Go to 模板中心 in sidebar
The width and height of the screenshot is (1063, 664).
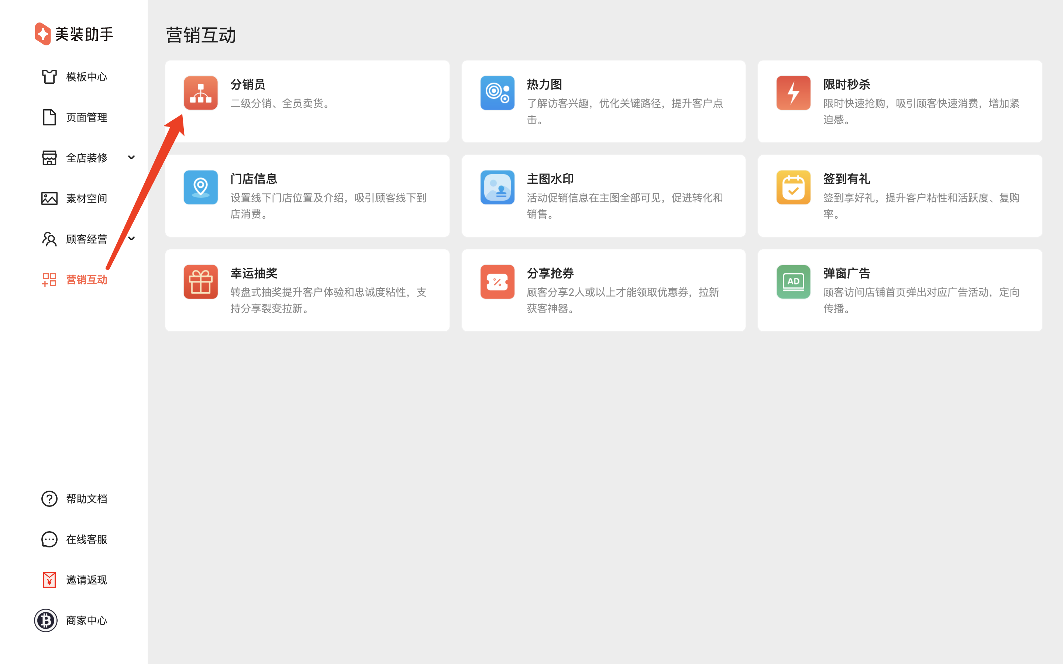pos(86,77)
